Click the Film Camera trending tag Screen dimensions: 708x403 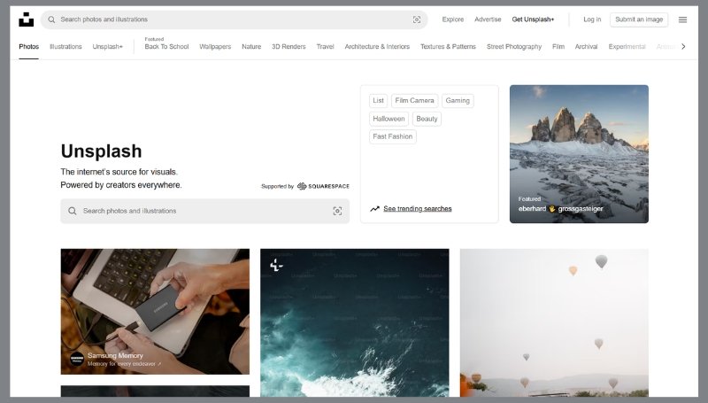[414, 101]
